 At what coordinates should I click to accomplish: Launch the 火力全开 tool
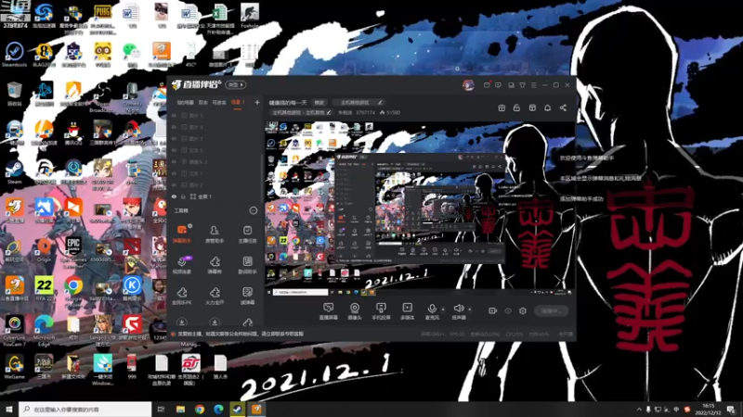pos(215,296)
